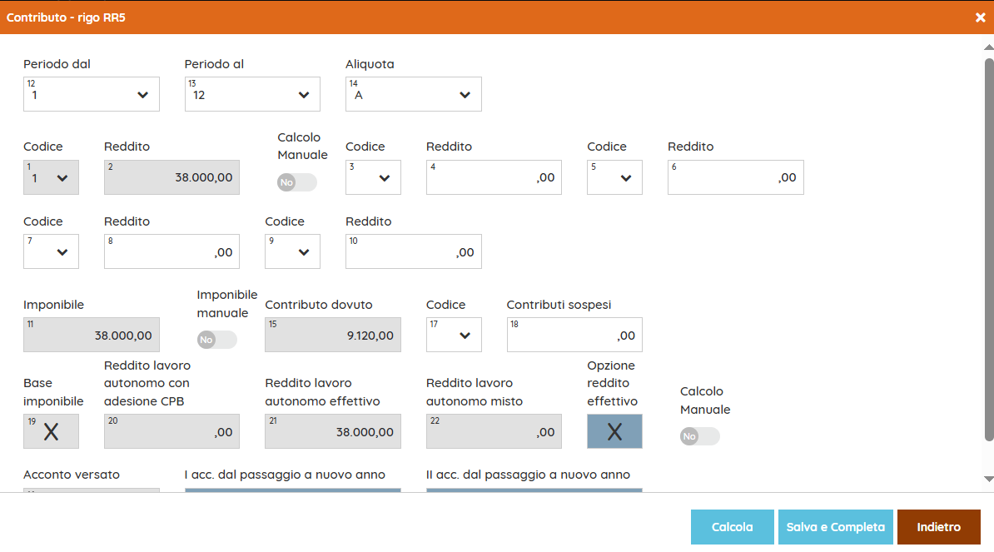The image size is (994, 552).
Task: Click the Calcola button
Action: click(733, 527)
